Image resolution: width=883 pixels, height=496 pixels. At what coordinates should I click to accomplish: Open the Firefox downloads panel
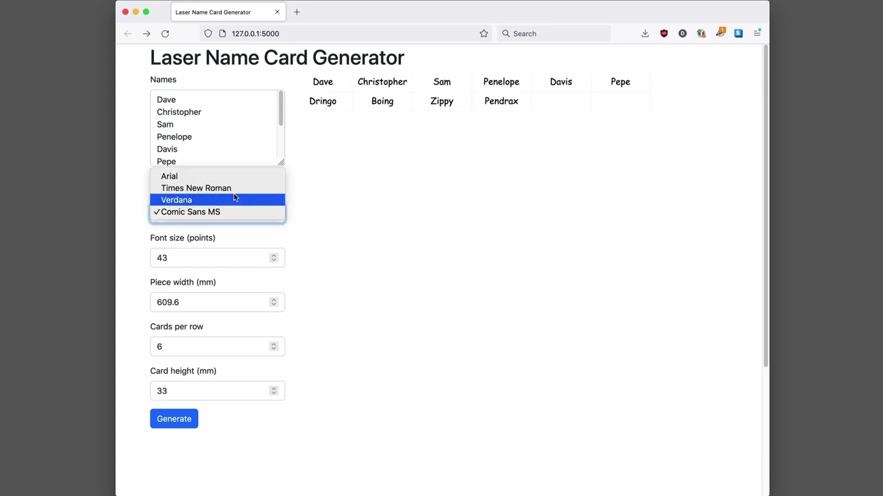pyautogui.click(x=645, y=33)
